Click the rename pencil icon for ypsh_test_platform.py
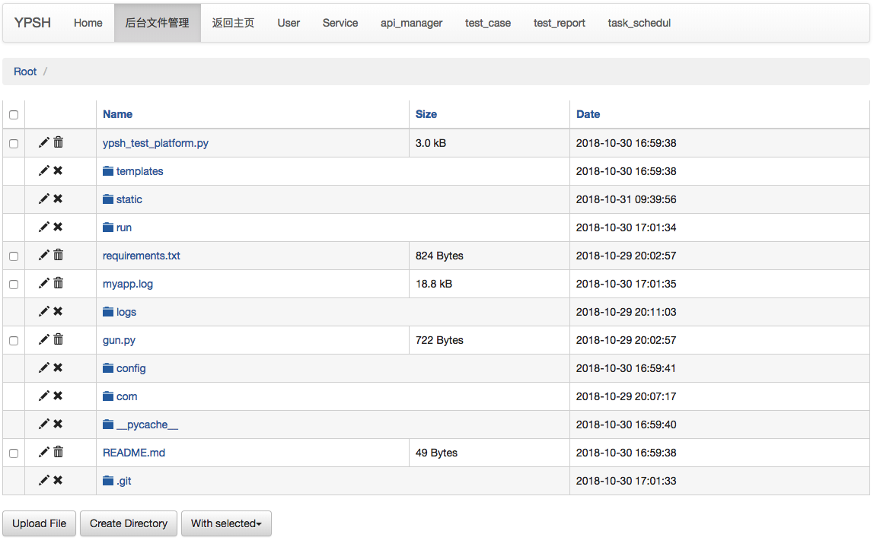This screenshot has width=877, height=547. pos(43,142)
